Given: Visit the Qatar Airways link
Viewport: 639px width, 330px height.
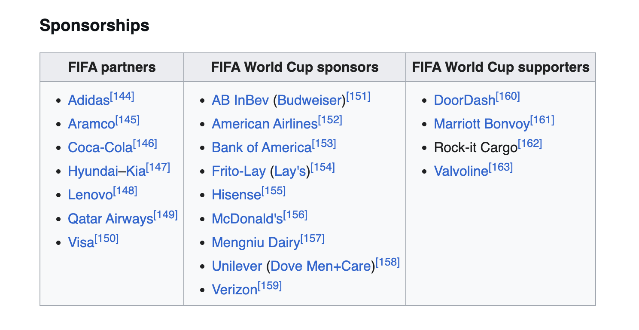Looking at the screenshot, I should point(110,219).
